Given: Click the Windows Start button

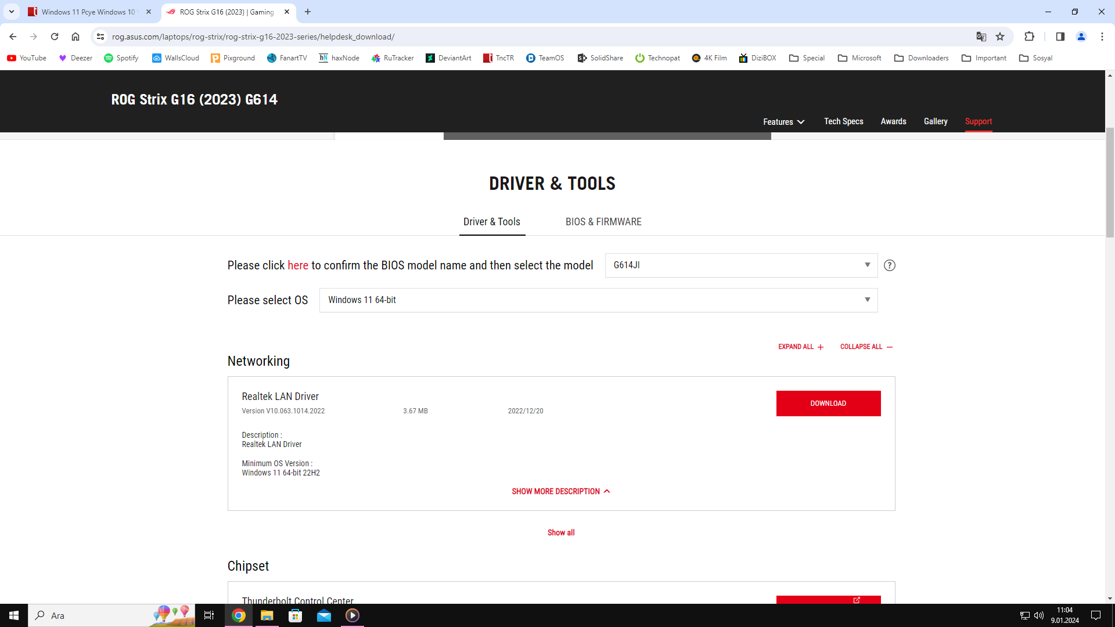Looking at the screenshot, I should pos(14,615).
